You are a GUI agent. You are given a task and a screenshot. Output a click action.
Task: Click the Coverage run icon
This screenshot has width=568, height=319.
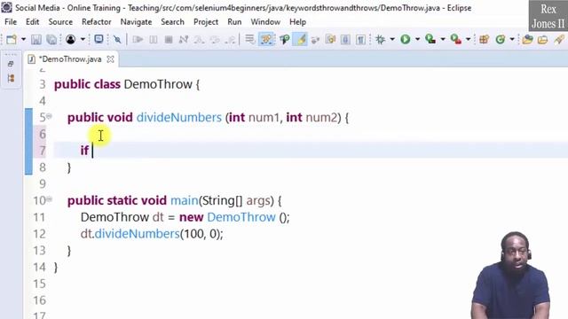[x=430, y=39]
